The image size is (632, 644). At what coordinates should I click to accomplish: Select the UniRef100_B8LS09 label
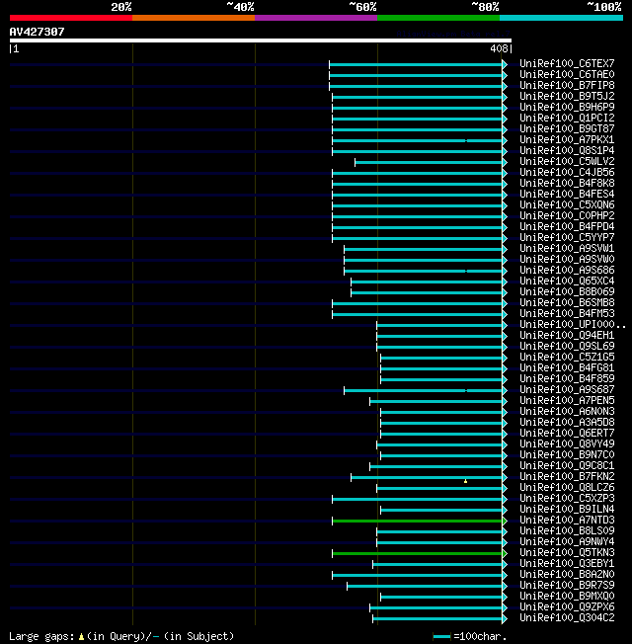click(567, 531)
